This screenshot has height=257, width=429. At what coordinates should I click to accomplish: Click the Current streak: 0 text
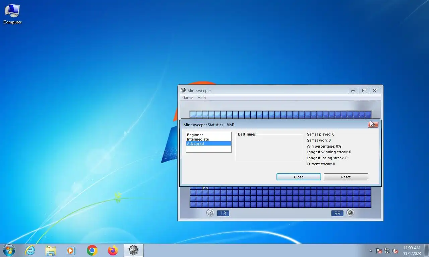[321, 164]
